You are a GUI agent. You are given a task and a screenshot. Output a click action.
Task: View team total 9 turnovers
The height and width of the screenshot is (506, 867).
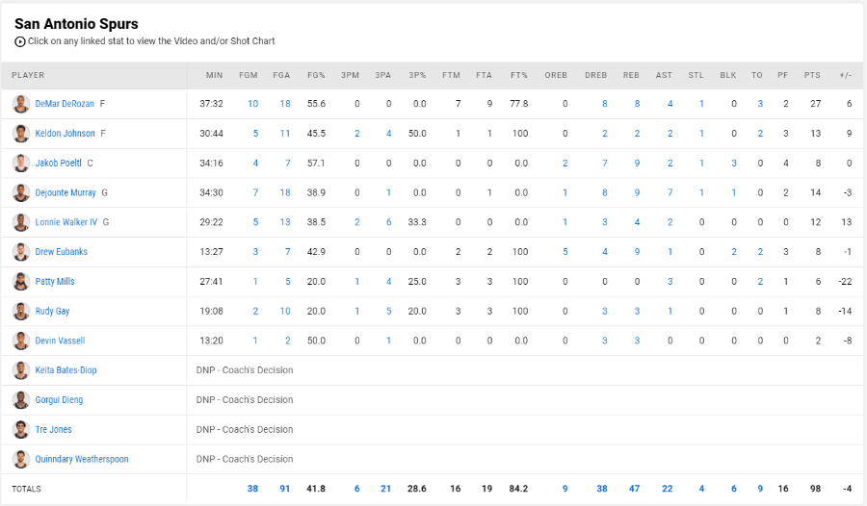pos(760,489)
